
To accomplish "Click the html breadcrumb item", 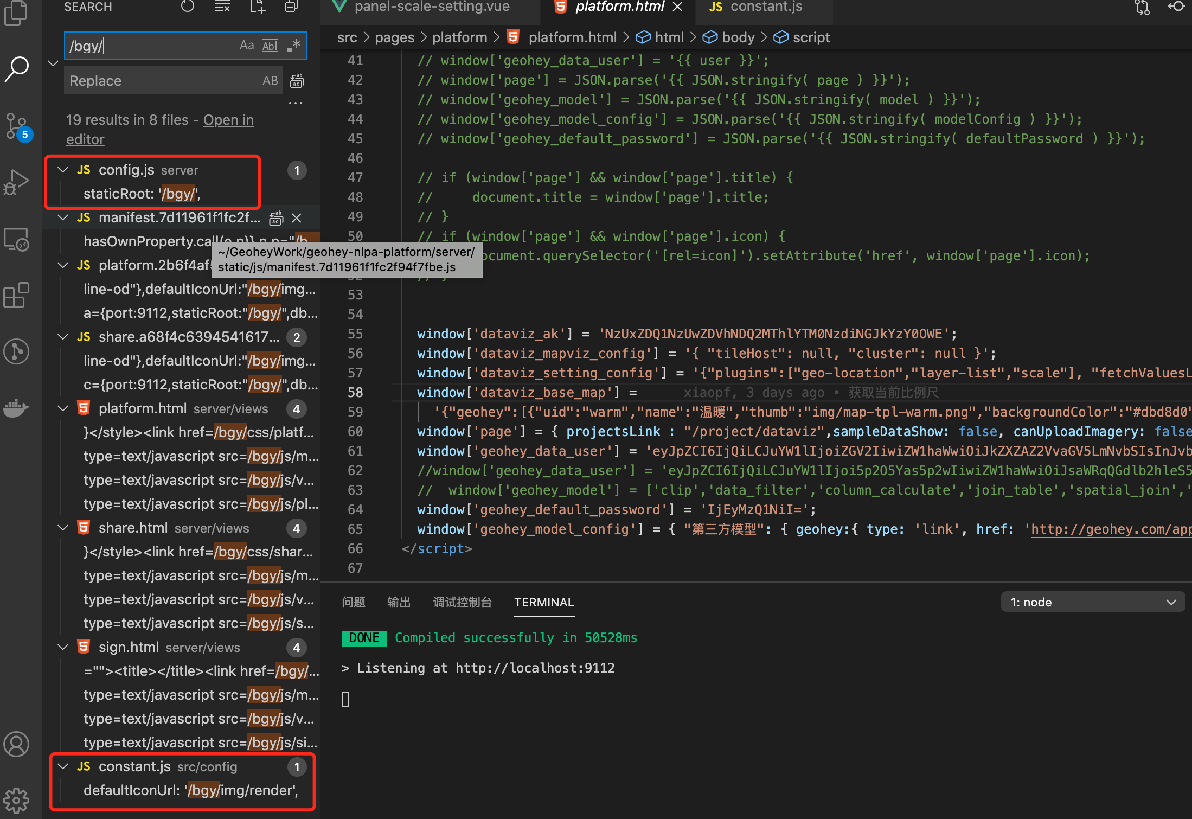I will click(669, 37).
